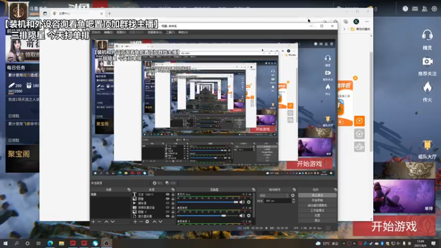Screen dimensions: 441x248
Task: Open the 帮助(H) menu in OBS
Action: [x=183, y=33]
